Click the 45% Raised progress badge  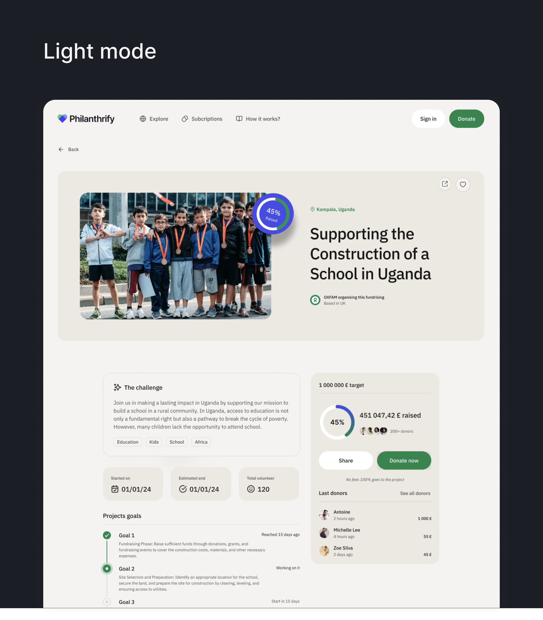tap(273, 214)
